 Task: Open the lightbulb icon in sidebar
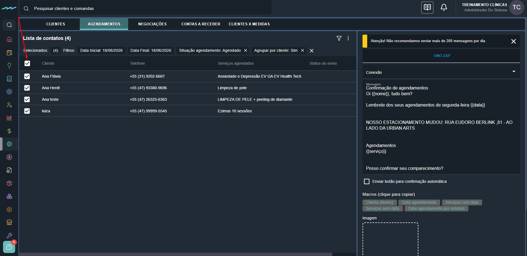point(9,66)
